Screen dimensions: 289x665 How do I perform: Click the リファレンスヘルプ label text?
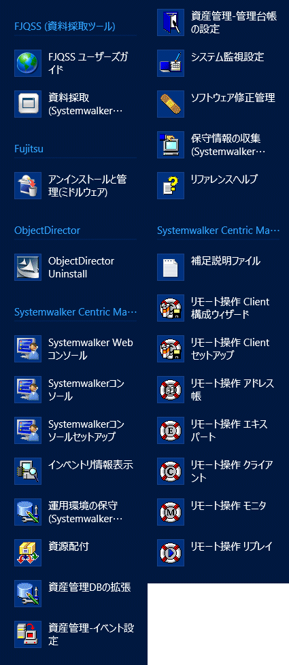[224, 179]
